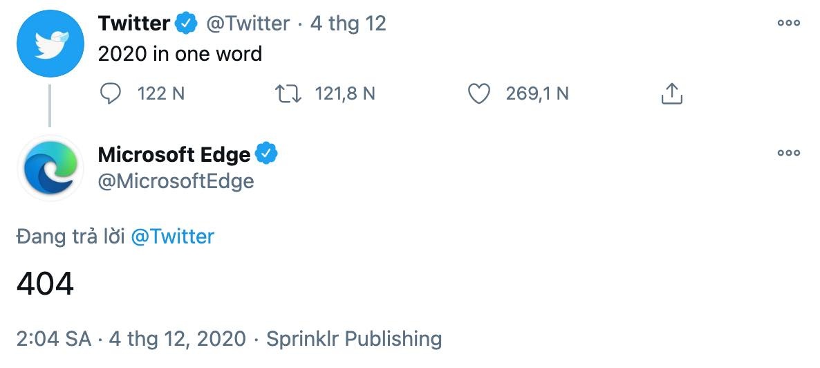This screenshot has height=368, width=820.
Task: Click the Microsoft Edge display name
Action: (174, 154)
